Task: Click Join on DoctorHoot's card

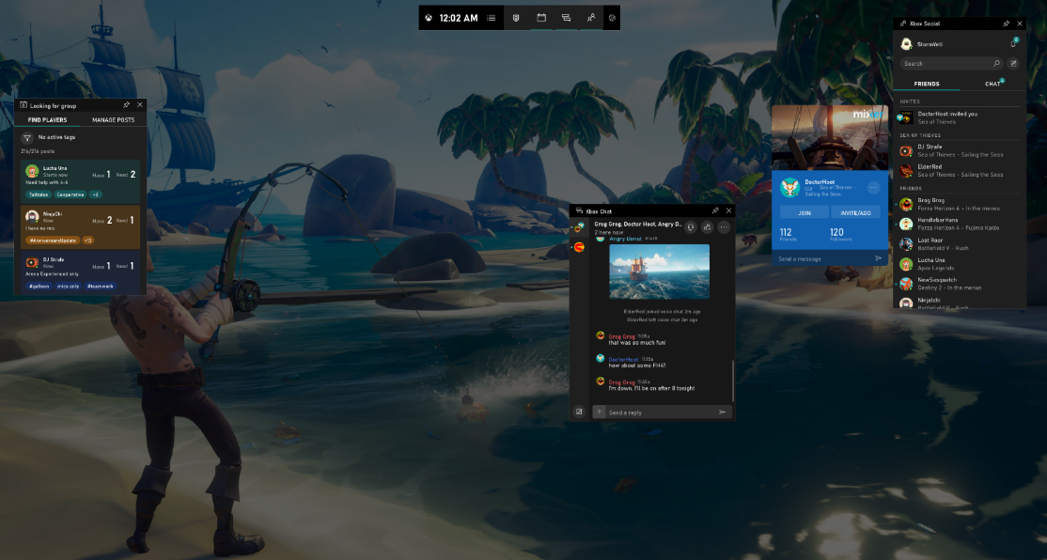Action: tap(805, 212)
